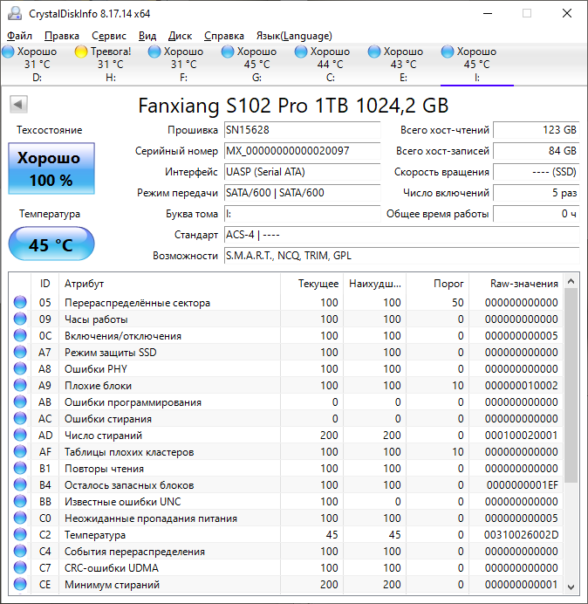Select disk E: status circle
588x604 pixels.
tap(375, 52)
